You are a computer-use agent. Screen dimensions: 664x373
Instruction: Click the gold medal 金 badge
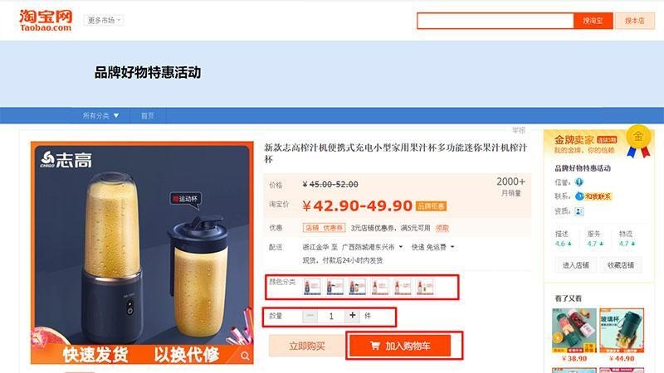[x=638, y=138]
